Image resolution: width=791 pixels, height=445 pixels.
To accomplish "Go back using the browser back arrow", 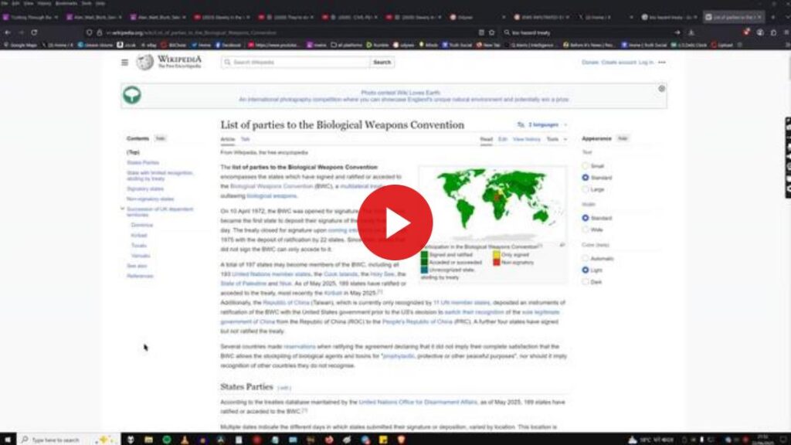I will pos(8,32).
